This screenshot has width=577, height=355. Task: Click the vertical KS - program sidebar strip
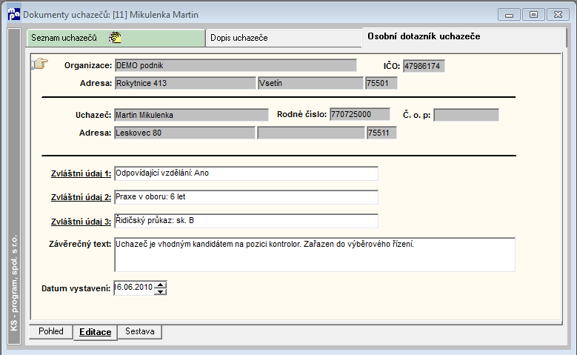point(14,186)
